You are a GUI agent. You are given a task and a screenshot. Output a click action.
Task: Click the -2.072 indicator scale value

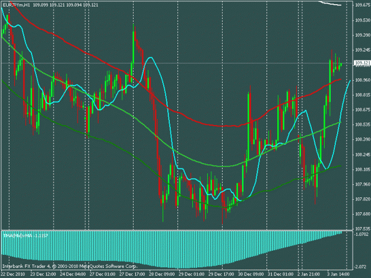[360, 267]
